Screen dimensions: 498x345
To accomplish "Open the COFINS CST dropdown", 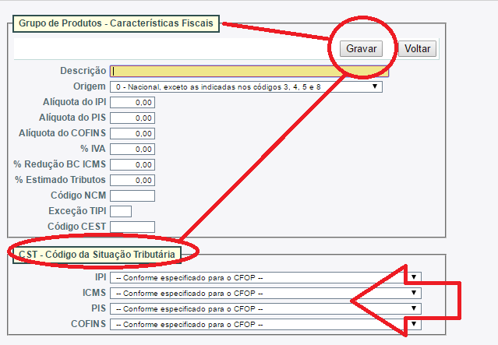I will pyautogui.click(x=265, y=324).
